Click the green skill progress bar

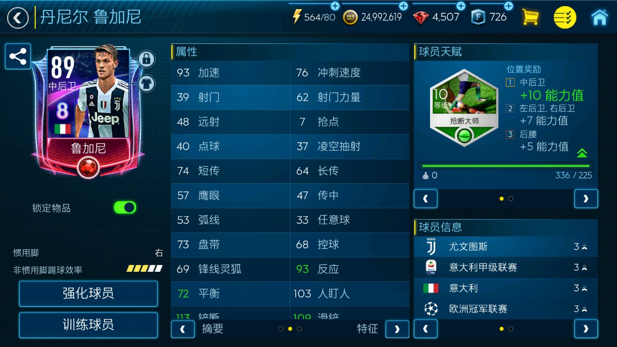[x=506, y=166]
